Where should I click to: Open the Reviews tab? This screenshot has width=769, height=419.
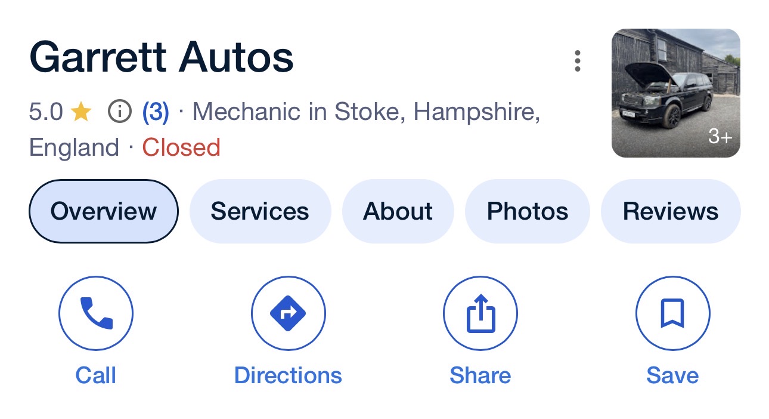pyautogui.click(x=670, y=211)
